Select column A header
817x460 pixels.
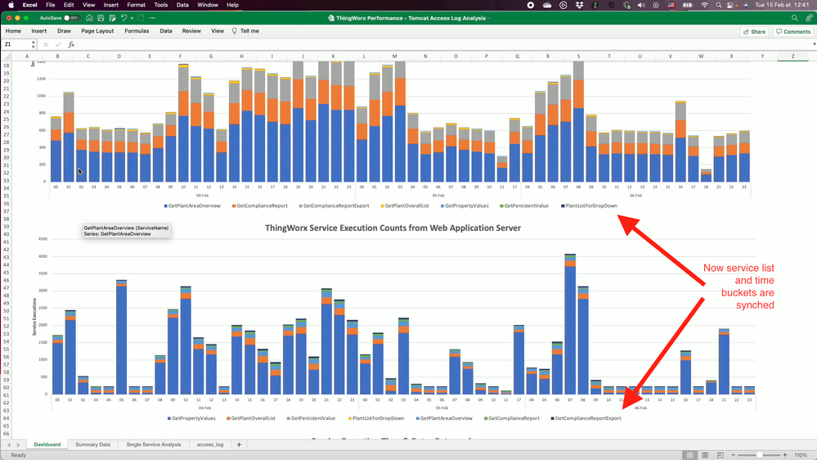(x=27, y=56)
